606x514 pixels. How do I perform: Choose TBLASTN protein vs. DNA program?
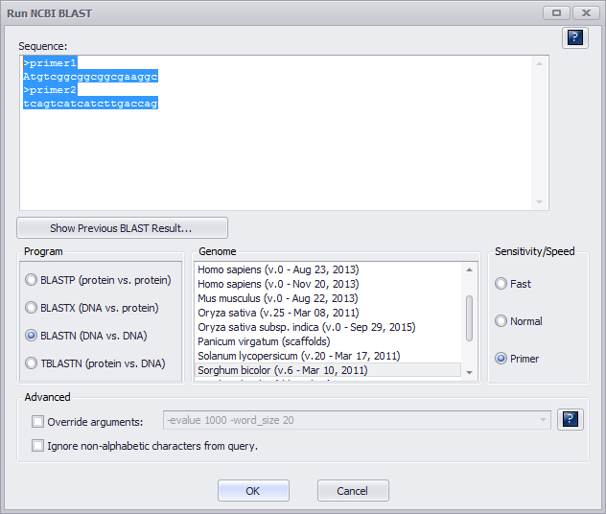(x=32, y=363)
